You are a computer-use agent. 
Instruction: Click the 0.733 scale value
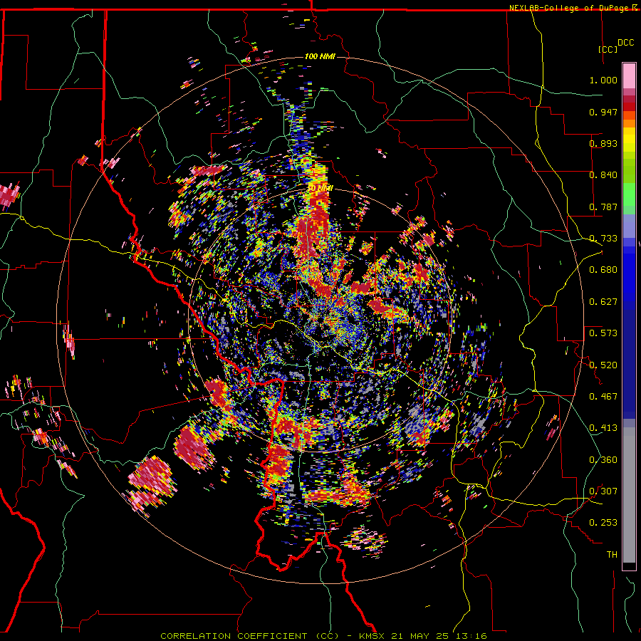coord(603,239)
